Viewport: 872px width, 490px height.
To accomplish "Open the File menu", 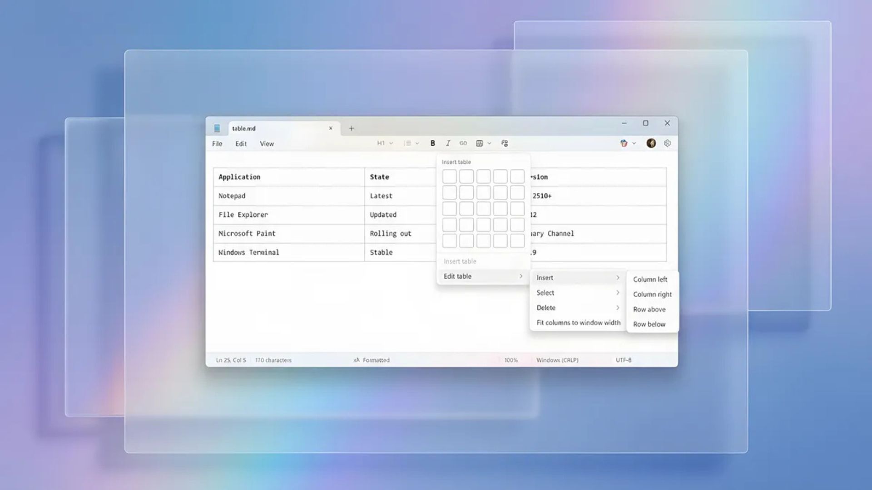I will [217, 143].
